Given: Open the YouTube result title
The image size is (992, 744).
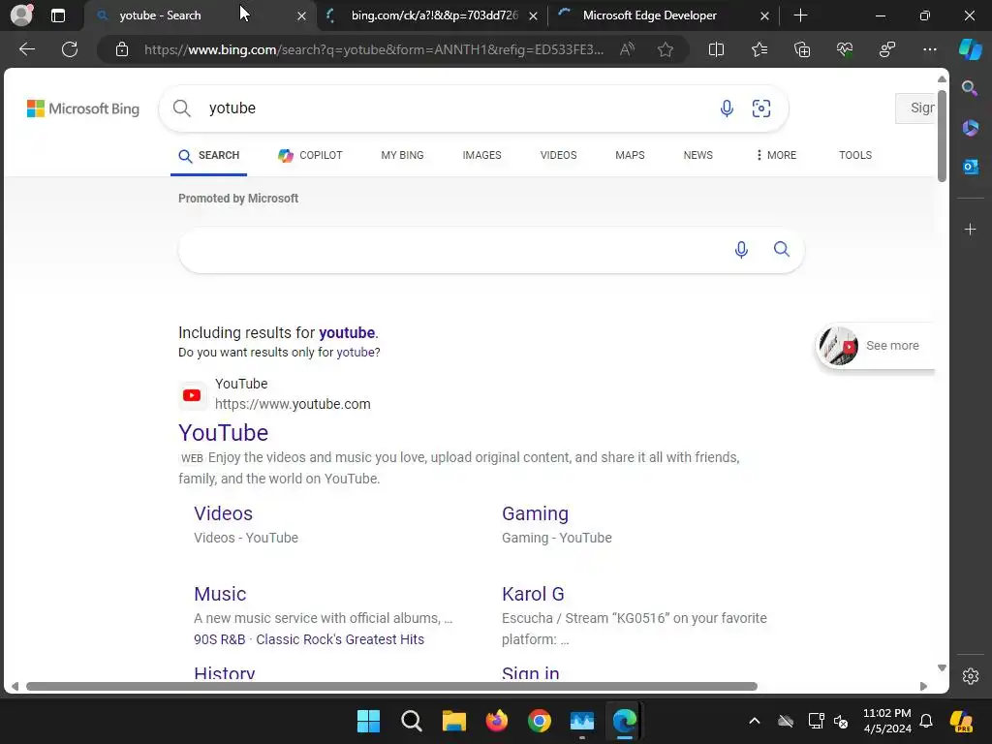Looking at the screenshot, I should point(224,433).
